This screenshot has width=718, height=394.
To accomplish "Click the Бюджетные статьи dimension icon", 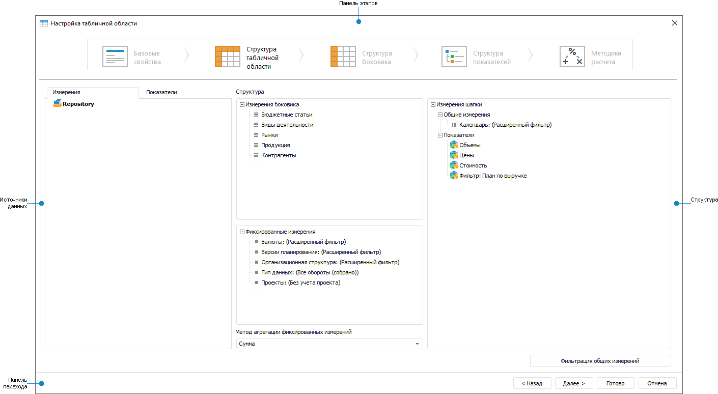I will pos(257,115).
